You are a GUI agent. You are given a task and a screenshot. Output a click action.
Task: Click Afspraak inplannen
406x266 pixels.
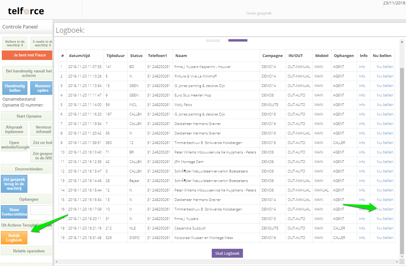[14, 129]
